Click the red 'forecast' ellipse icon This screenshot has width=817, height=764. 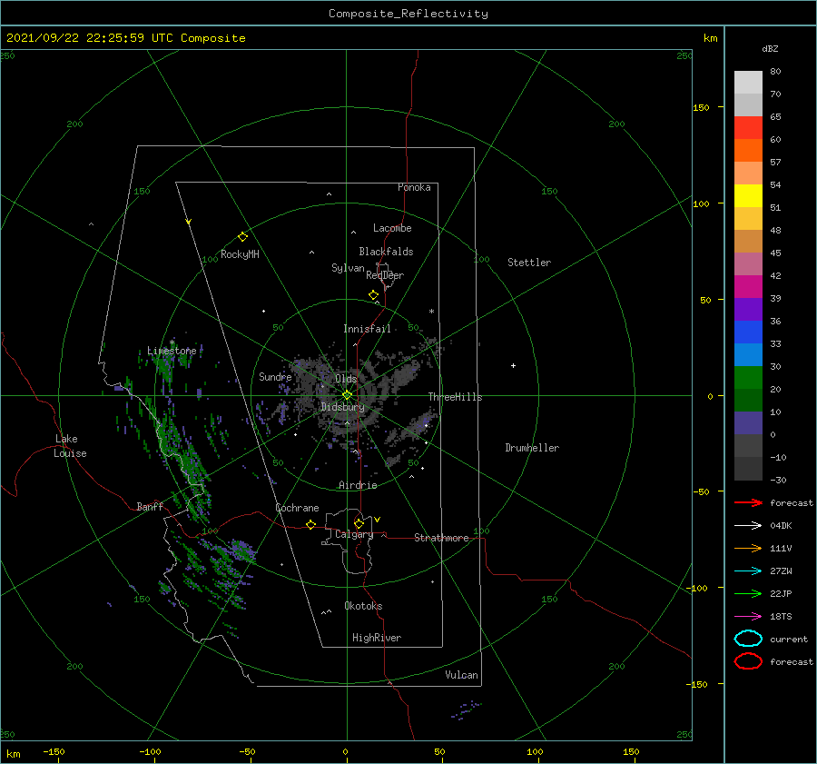(748, 661)
